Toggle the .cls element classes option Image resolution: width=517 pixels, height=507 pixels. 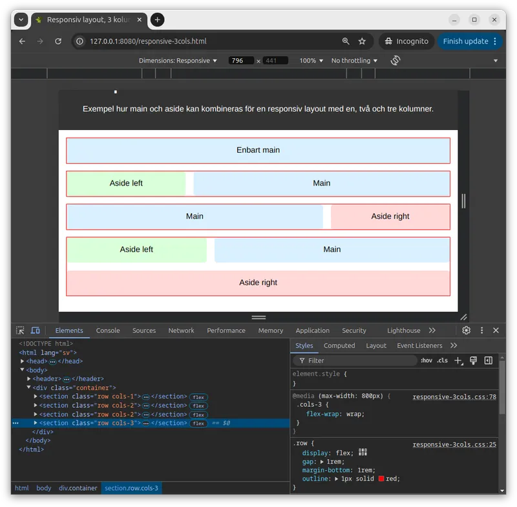pos(442,361)
